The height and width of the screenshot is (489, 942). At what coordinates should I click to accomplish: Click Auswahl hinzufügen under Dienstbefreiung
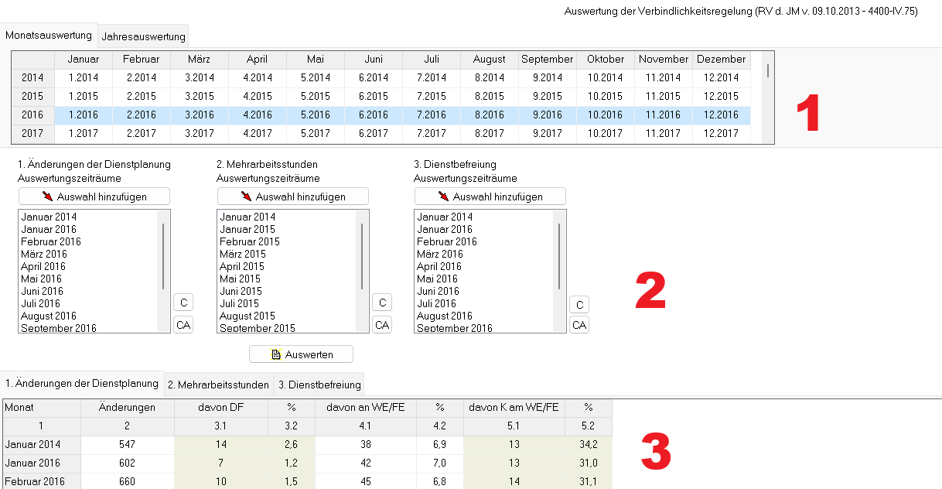click(x=490, y=197)
